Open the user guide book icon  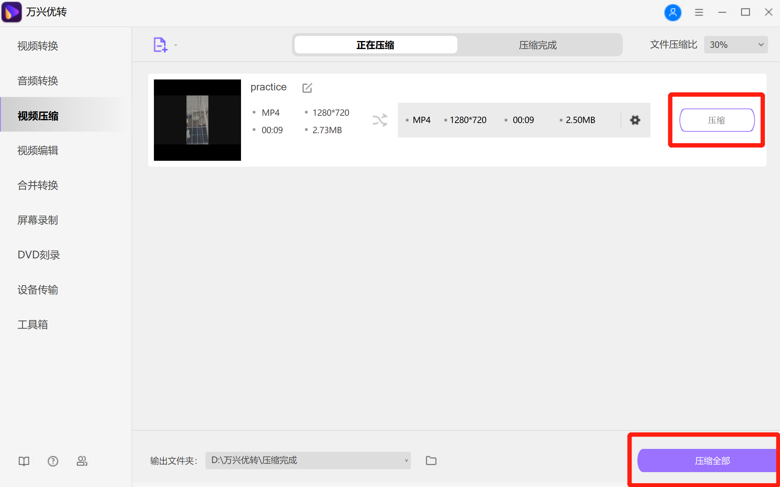[x=23, y=461]
